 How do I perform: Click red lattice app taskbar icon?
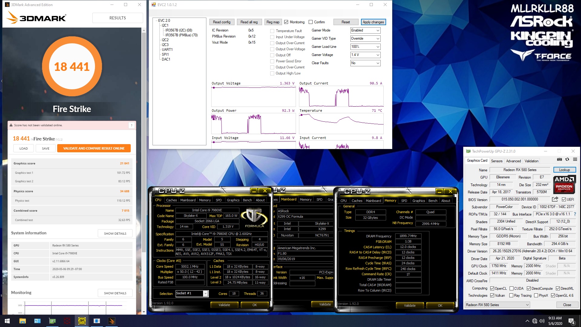[67, 321]
